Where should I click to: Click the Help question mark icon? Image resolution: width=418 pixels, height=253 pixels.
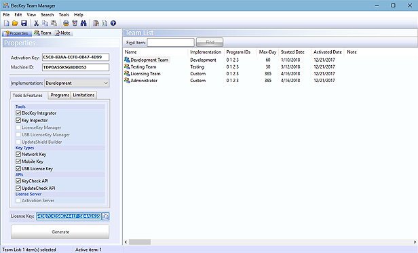(x=113, y=24)
